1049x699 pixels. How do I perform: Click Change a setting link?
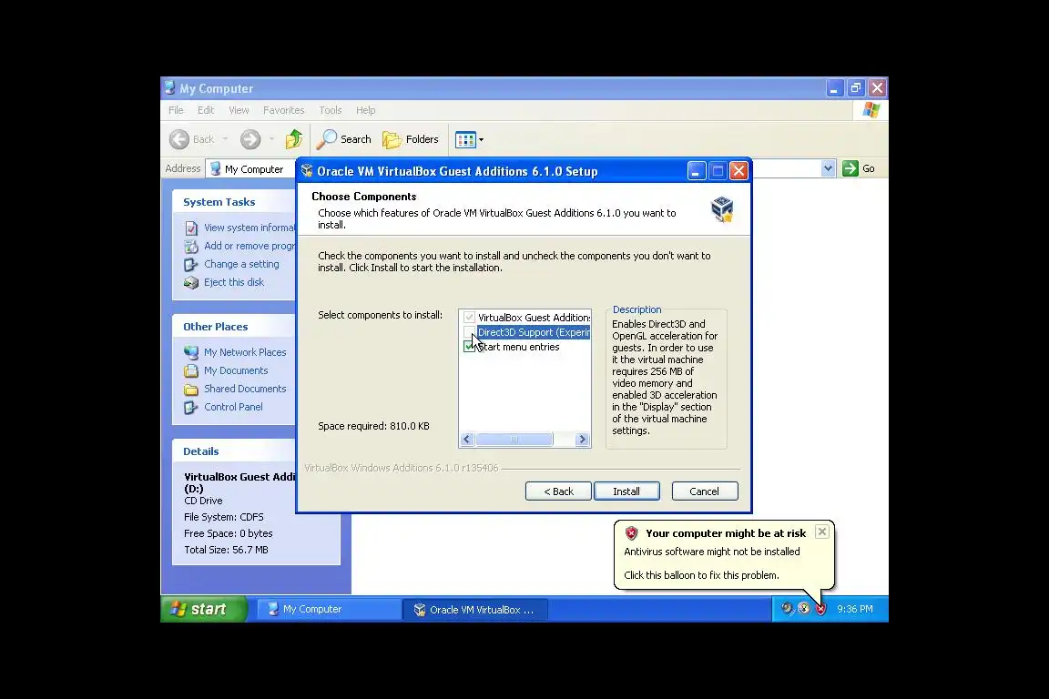point(241,264)
